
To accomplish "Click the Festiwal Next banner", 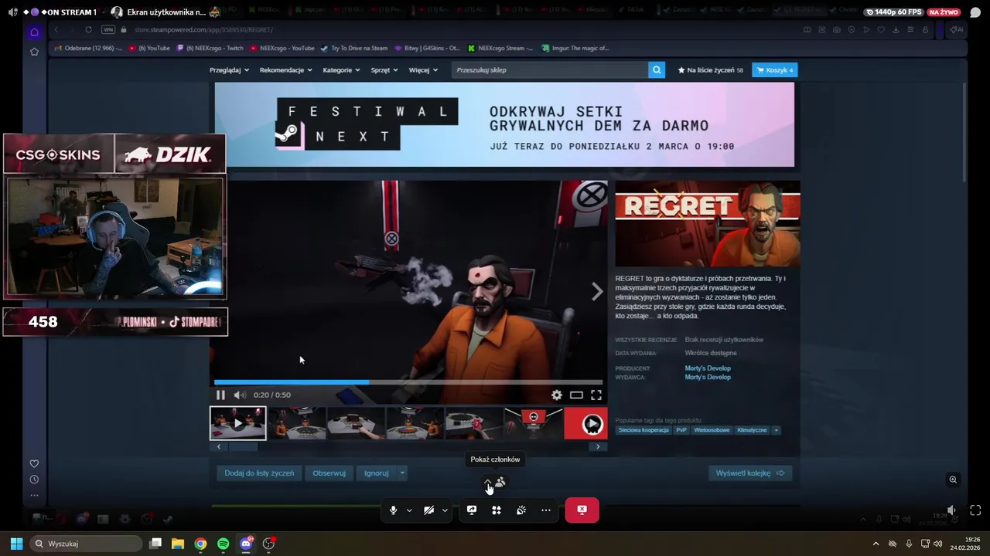I will click(504, 124).
